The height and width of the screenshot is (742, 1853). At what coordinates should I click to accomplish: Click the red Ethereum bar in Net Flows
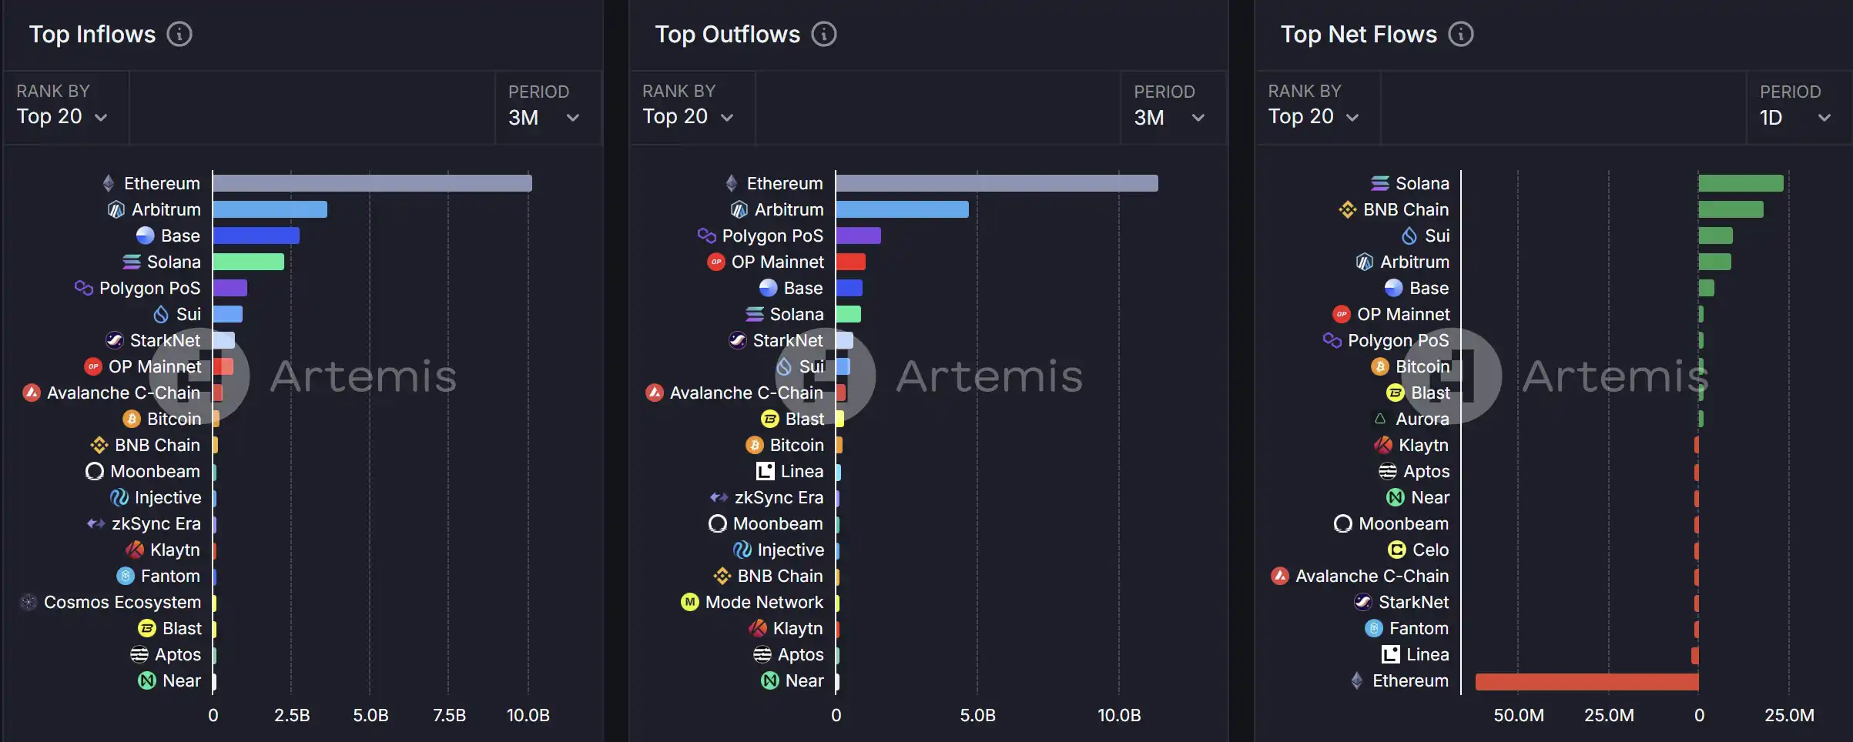click(1587, 681)
